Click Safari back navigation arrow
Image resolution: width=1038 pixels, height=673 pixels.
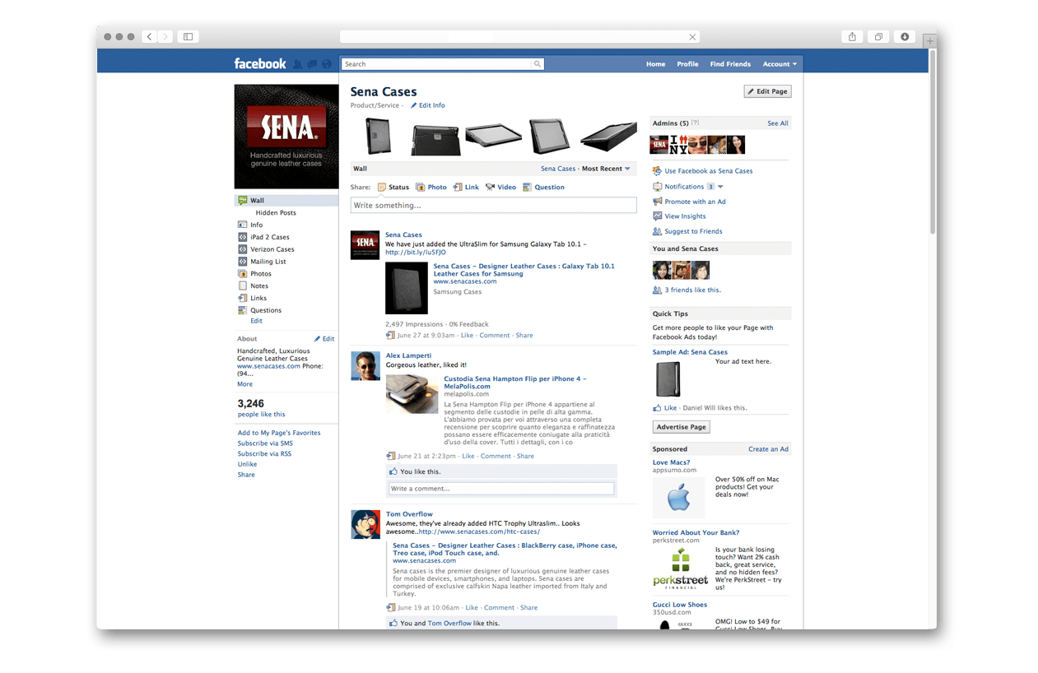coord(149,37)
